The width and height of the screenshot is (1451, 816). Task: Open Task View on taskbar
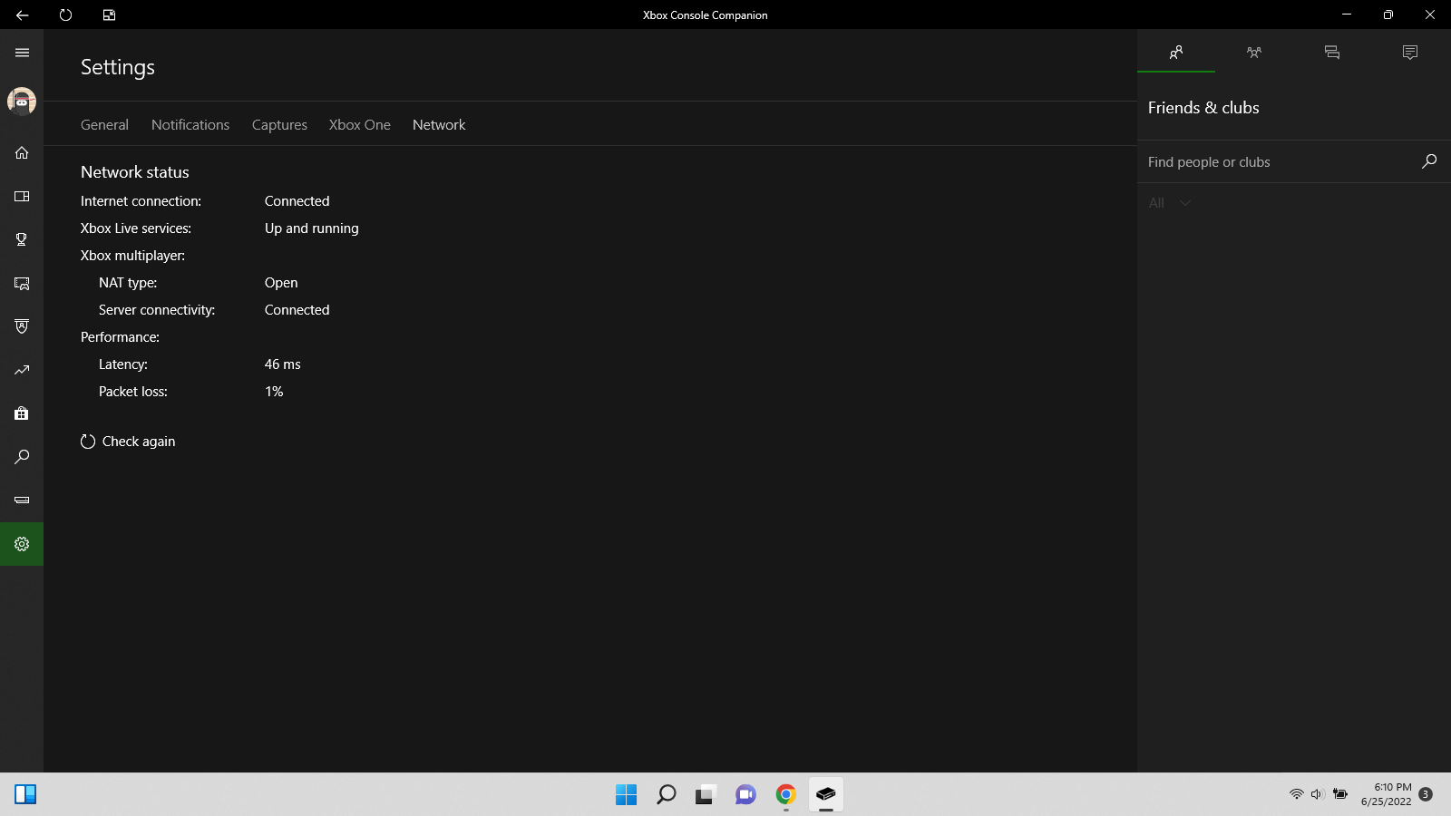coord(706,794)
